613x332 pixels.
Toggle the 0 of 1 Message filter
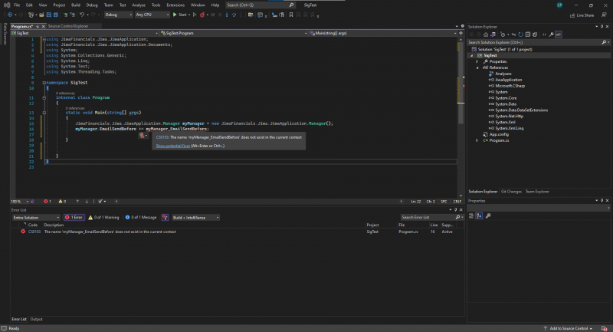tap(140, 217)
